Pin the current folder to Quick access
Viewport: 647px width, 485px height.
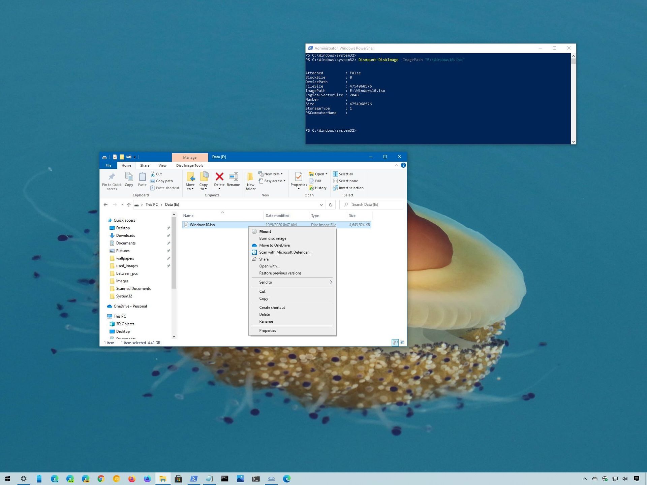pyautogui.click(x=112, y=180)
